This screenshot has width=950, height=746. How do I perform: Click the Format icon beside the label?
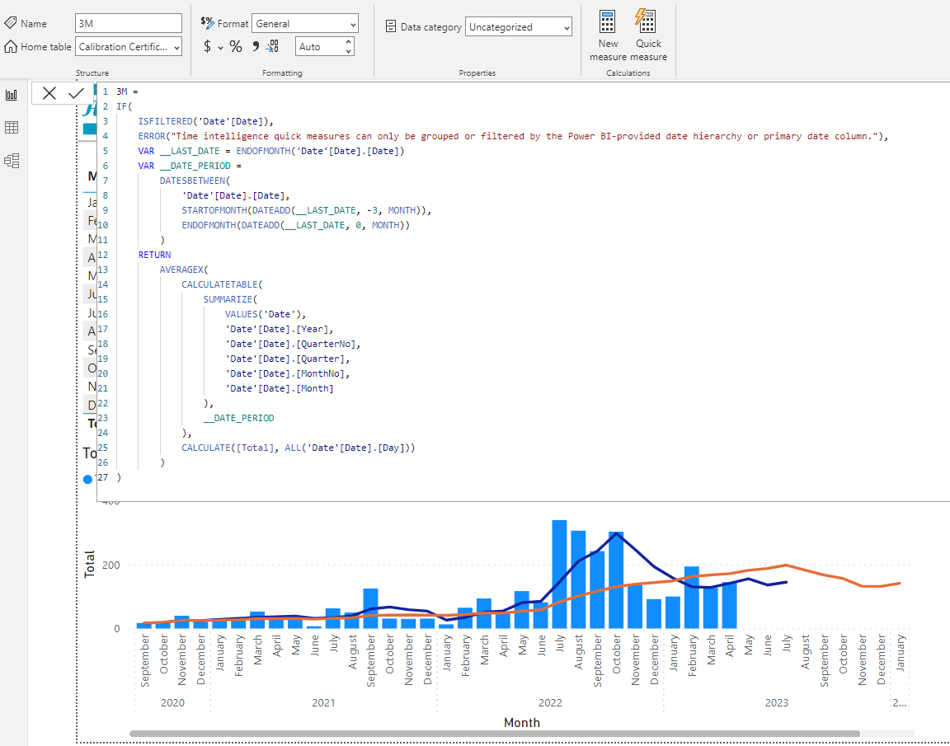(207, 23)
